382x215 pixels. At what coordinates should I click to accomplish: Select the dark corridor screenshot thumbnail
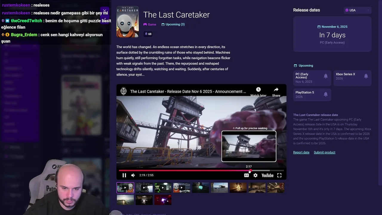[x=144, y=200]
